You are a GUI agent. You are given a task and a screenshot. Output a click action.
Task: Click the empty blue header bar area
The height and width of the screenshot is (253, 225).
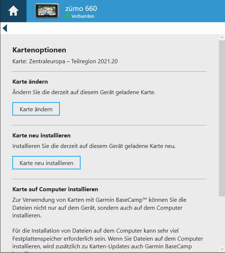tap(163, 11)
